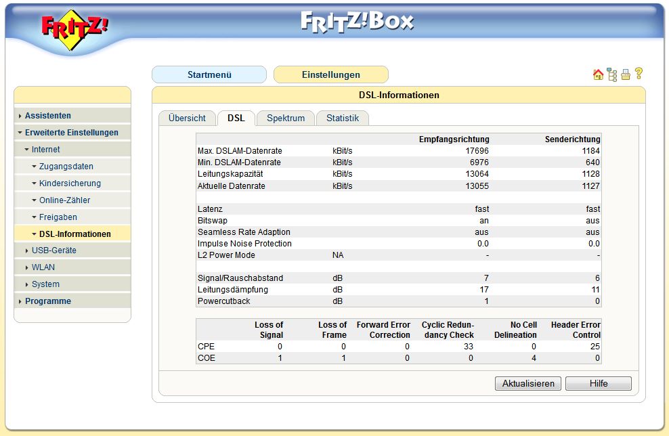Click the Max. DSLAM-Datenrate label
This screenshot has height=436, width=669.
pos(240,151)
